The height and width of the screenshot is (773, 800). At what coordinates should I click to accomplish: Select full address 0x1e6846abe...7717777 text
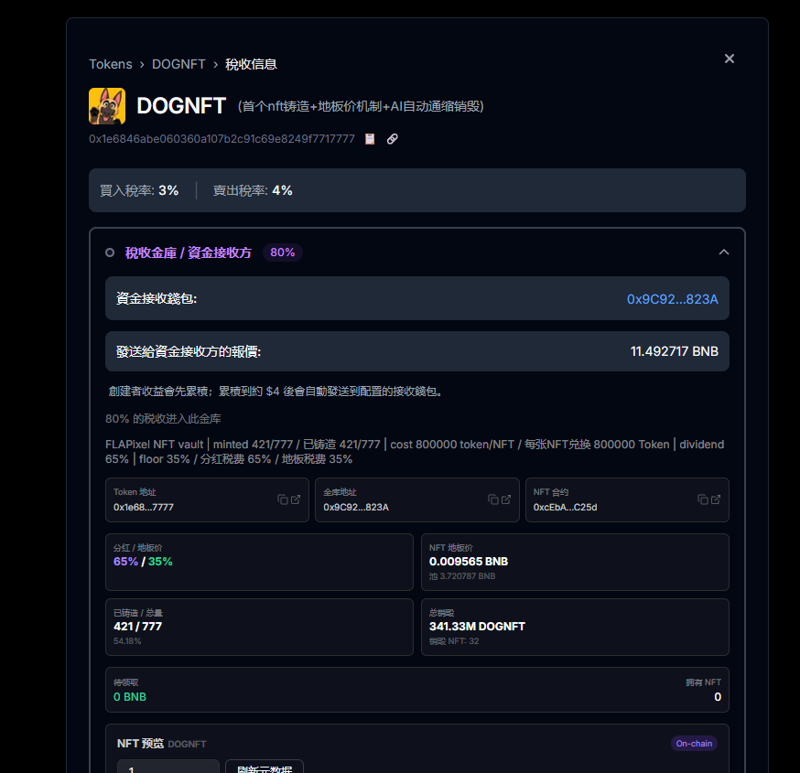pyautogui.click(x=222, y=139)
